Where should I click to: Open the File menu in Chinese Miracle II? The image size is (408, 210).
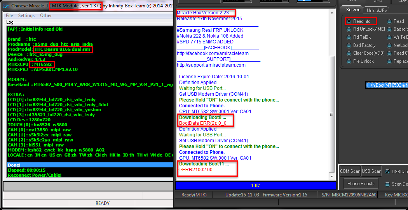[x=9, y=15]
